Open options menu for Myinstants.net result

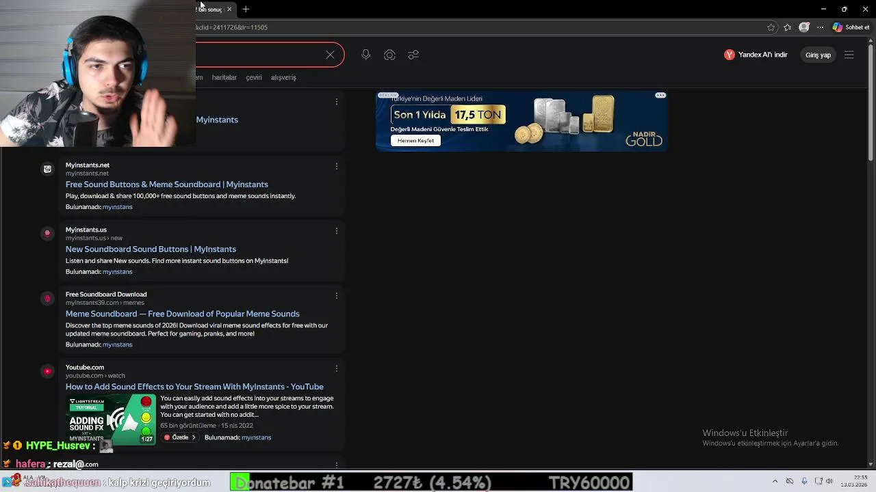click(x=336, y=166)
